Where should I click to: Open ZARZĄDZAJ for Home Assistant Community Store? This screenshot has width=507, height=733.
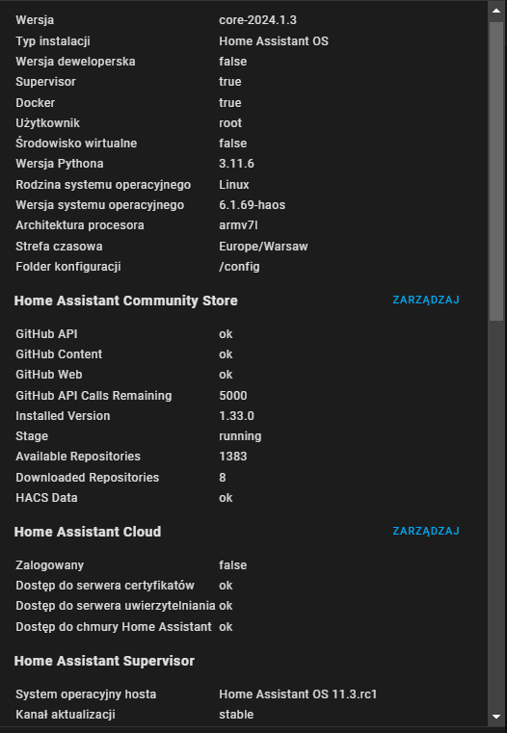pyautogui.click(x=426, y=300)
